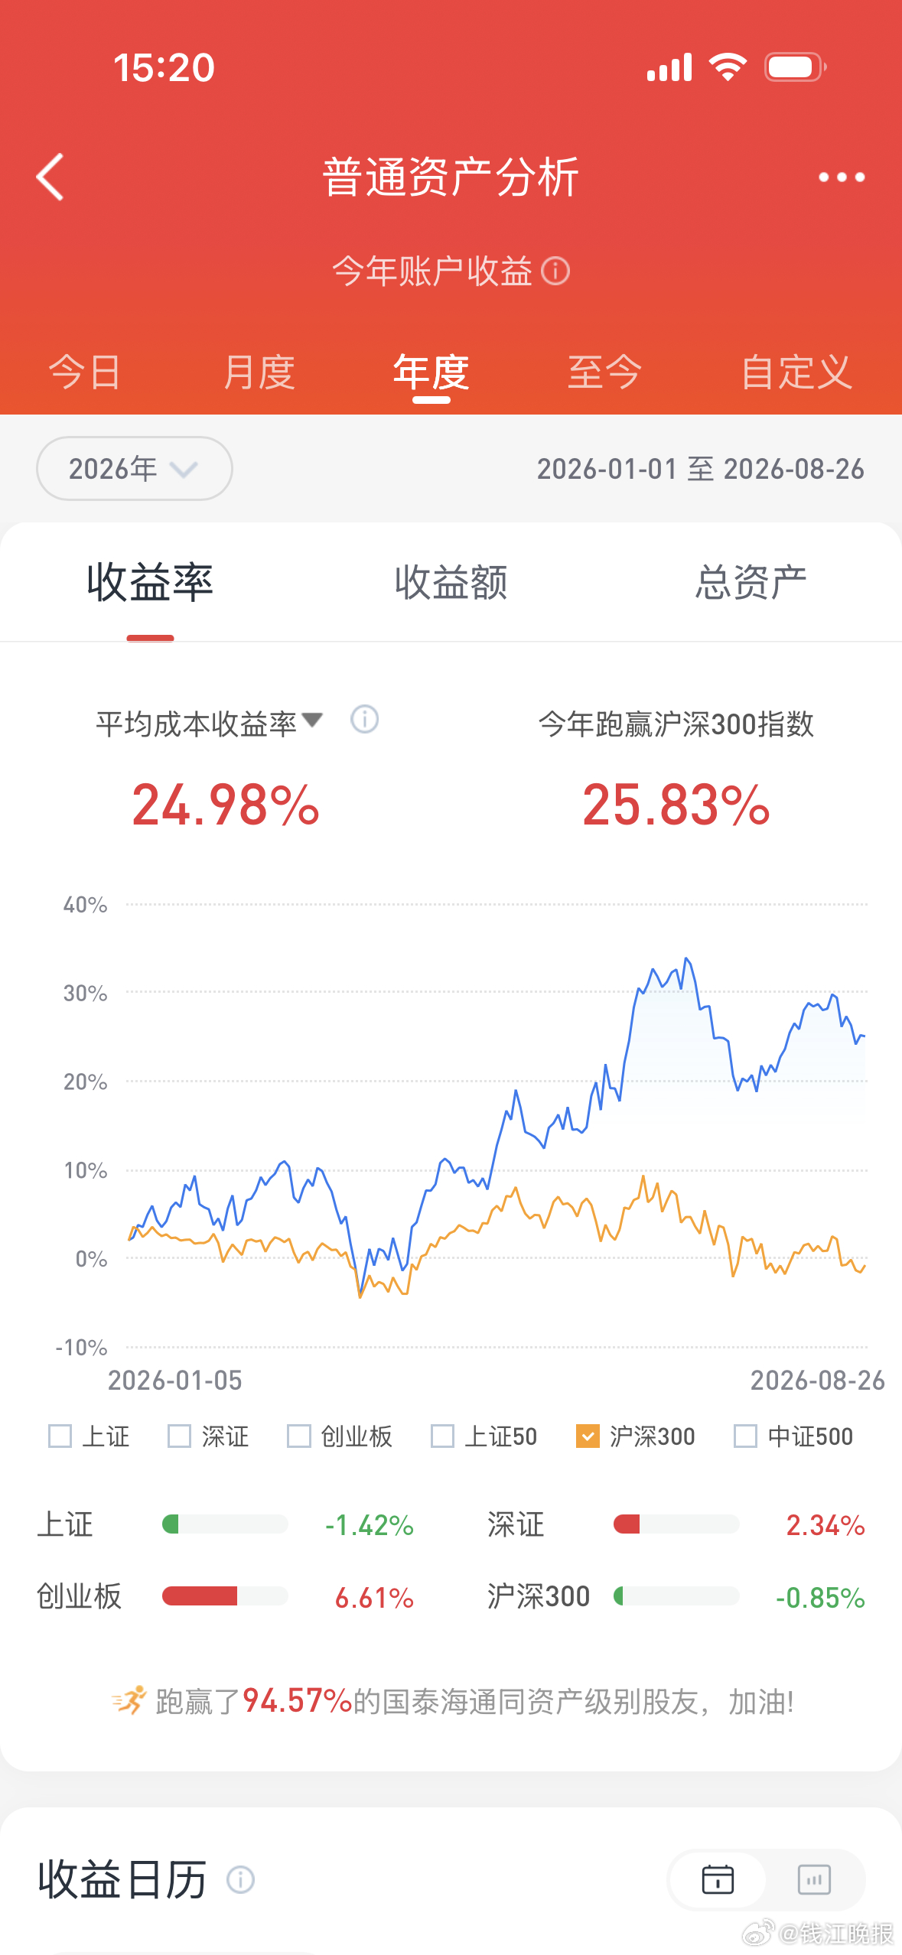Tap the back arrow icon
902x1955 pixels.
50,177
